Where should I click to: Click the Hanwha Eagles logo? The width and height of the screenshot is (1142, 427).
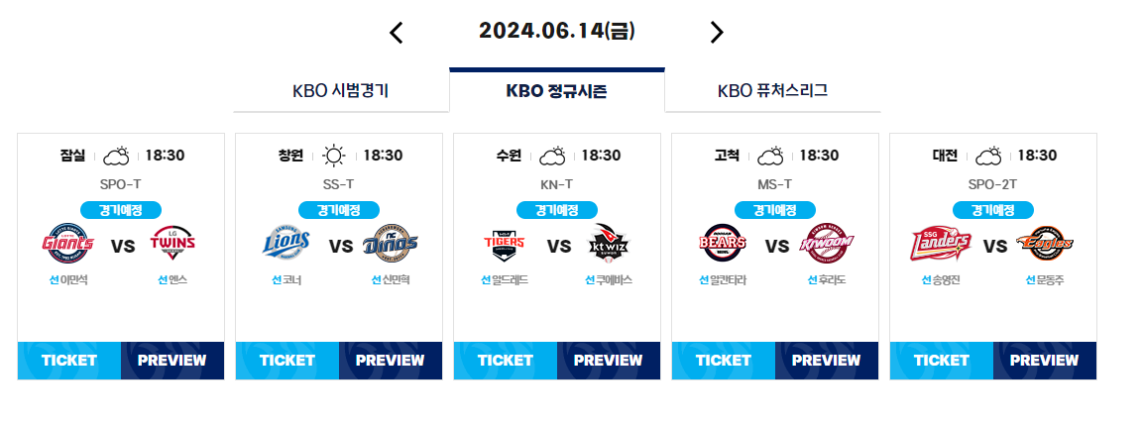[x=1045, y=243]
